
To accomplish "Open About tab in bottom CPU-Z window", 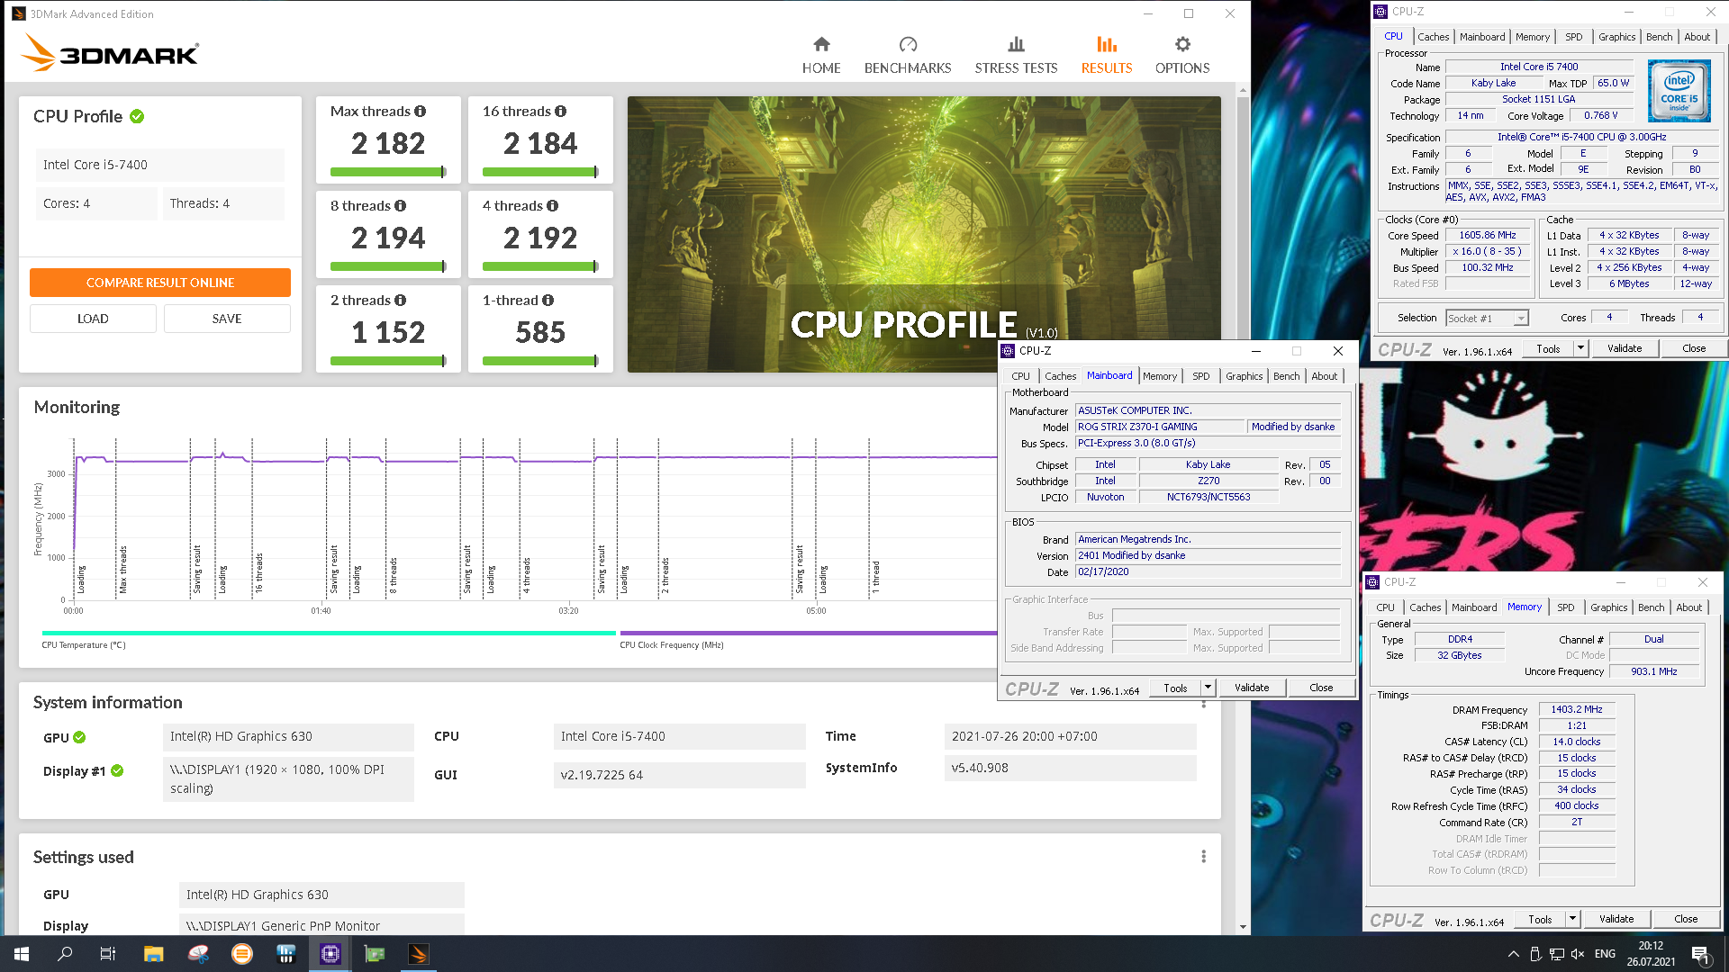I will [x=1688, y=607].
